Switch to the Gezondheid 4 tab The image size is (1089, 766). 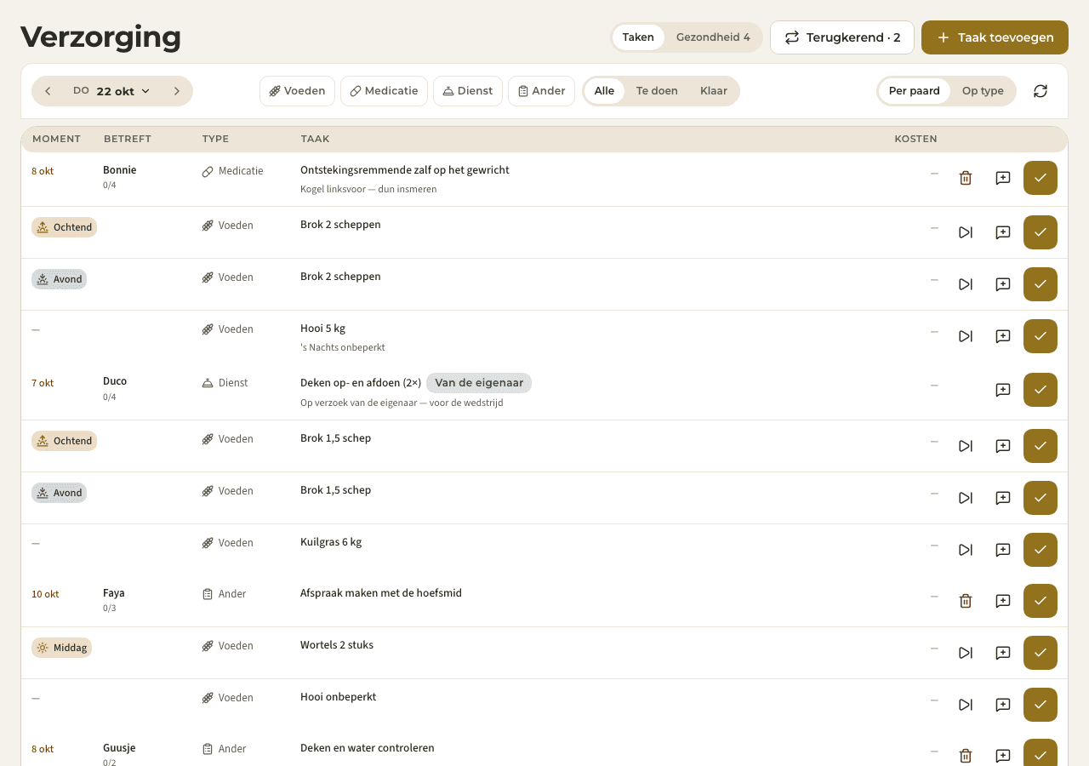[713, 37]
